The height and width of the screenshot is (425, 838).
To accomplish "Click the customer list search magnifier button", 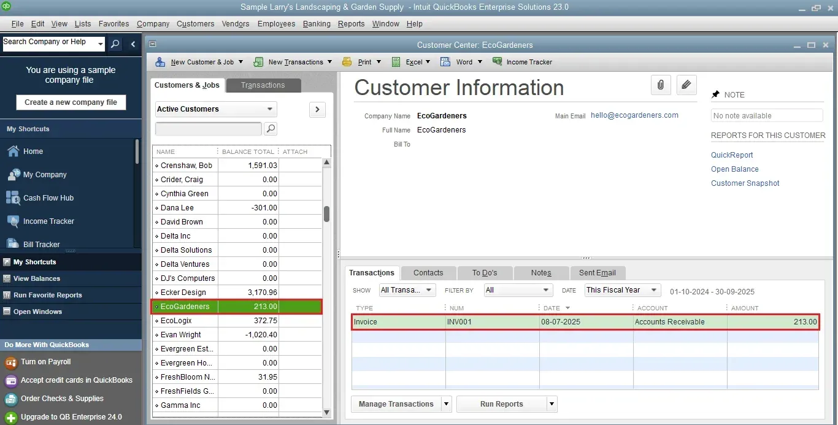I will tap(270, 129).
